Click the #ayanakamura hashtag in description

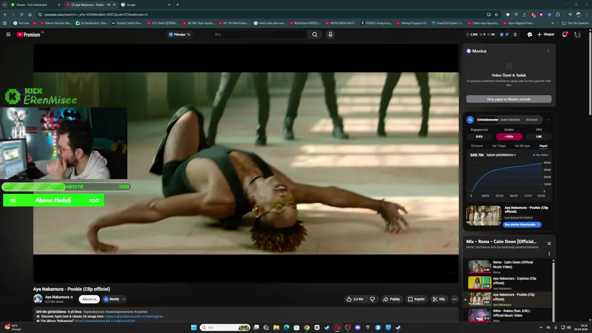(94, 312)
